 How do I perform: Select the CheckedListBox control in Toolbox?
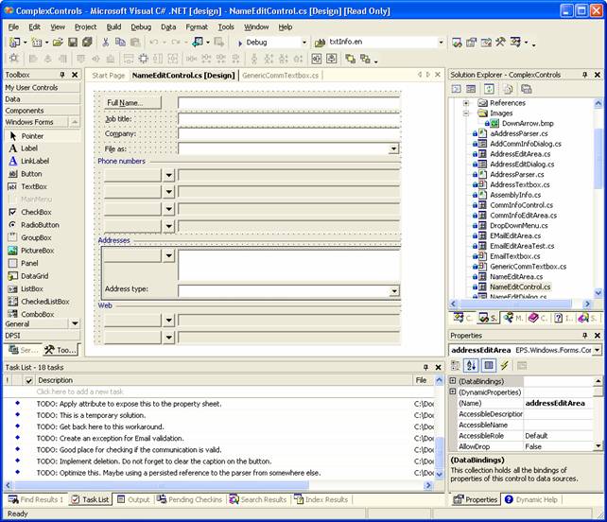pos(44,302)
